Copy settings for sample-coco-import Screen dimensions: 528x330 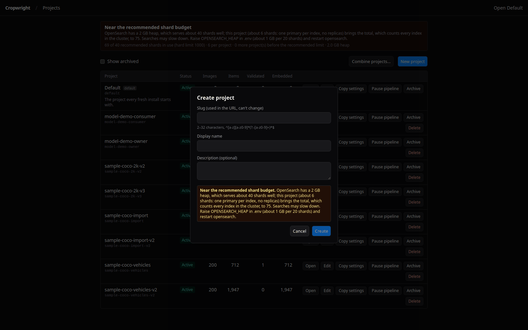tap(351, 216)
